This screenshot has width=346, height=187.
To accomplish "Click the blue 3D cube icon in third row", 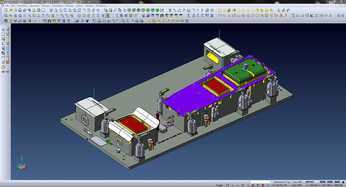I will 87,21.
